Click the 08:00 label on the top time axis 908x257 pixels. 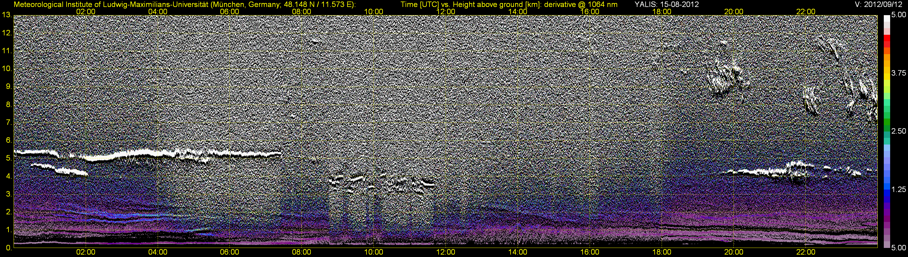pyautogui.click(x=302, y=11)
